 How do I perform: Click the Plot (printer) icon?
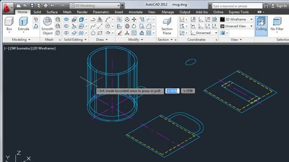click(46, 6)
